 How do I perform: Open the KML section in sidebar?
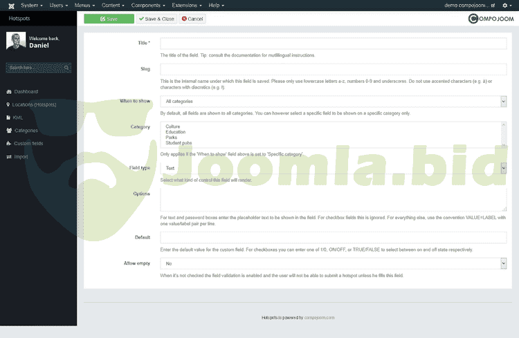tap(19, 118)
